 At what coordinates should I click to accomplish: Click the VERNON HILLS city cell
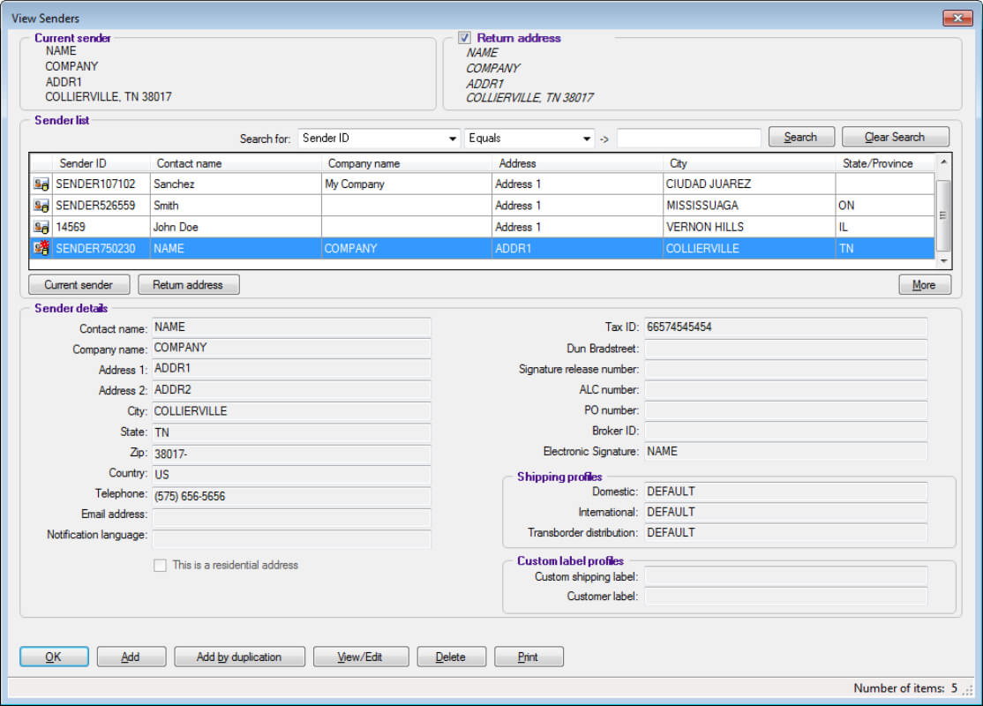[749, 227]
